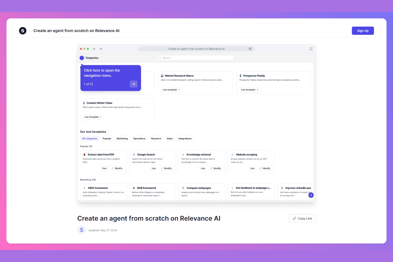Select the Integrations category filter
Viewport: 393px width, 262px height.
(x=185, y=139)
